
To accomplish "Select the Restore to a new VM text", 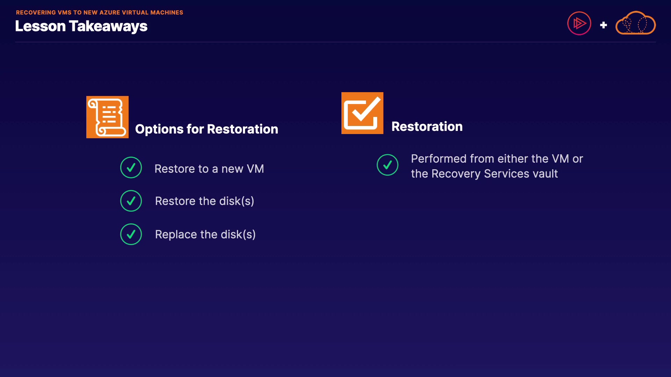I will (x=209, y=169).
